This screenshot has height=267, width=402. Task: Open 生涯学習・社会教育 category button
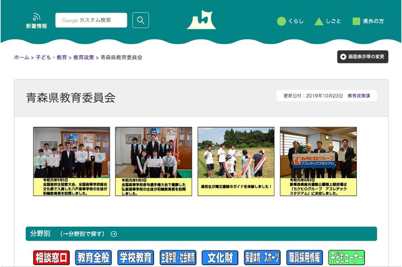tap(178, 258)
